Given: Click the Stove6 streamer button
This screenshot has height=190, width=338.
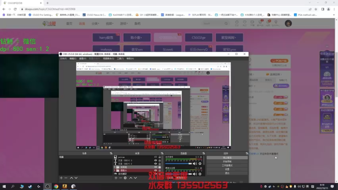Looking at the screenshot, I should point(168,49).
